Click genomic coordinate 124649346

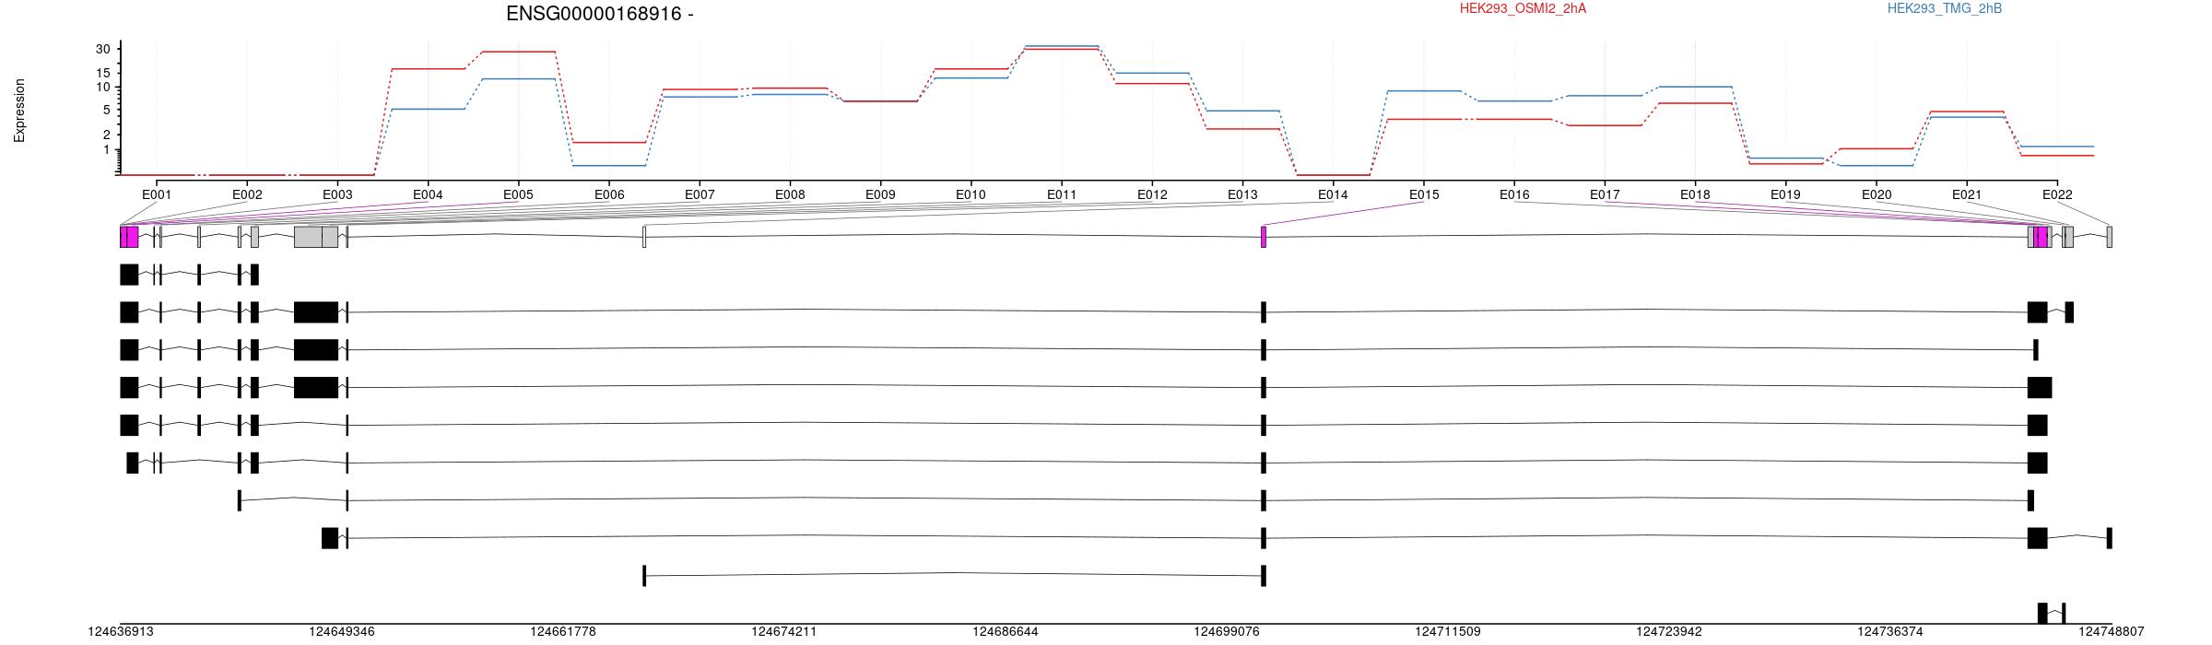point(342,632)
